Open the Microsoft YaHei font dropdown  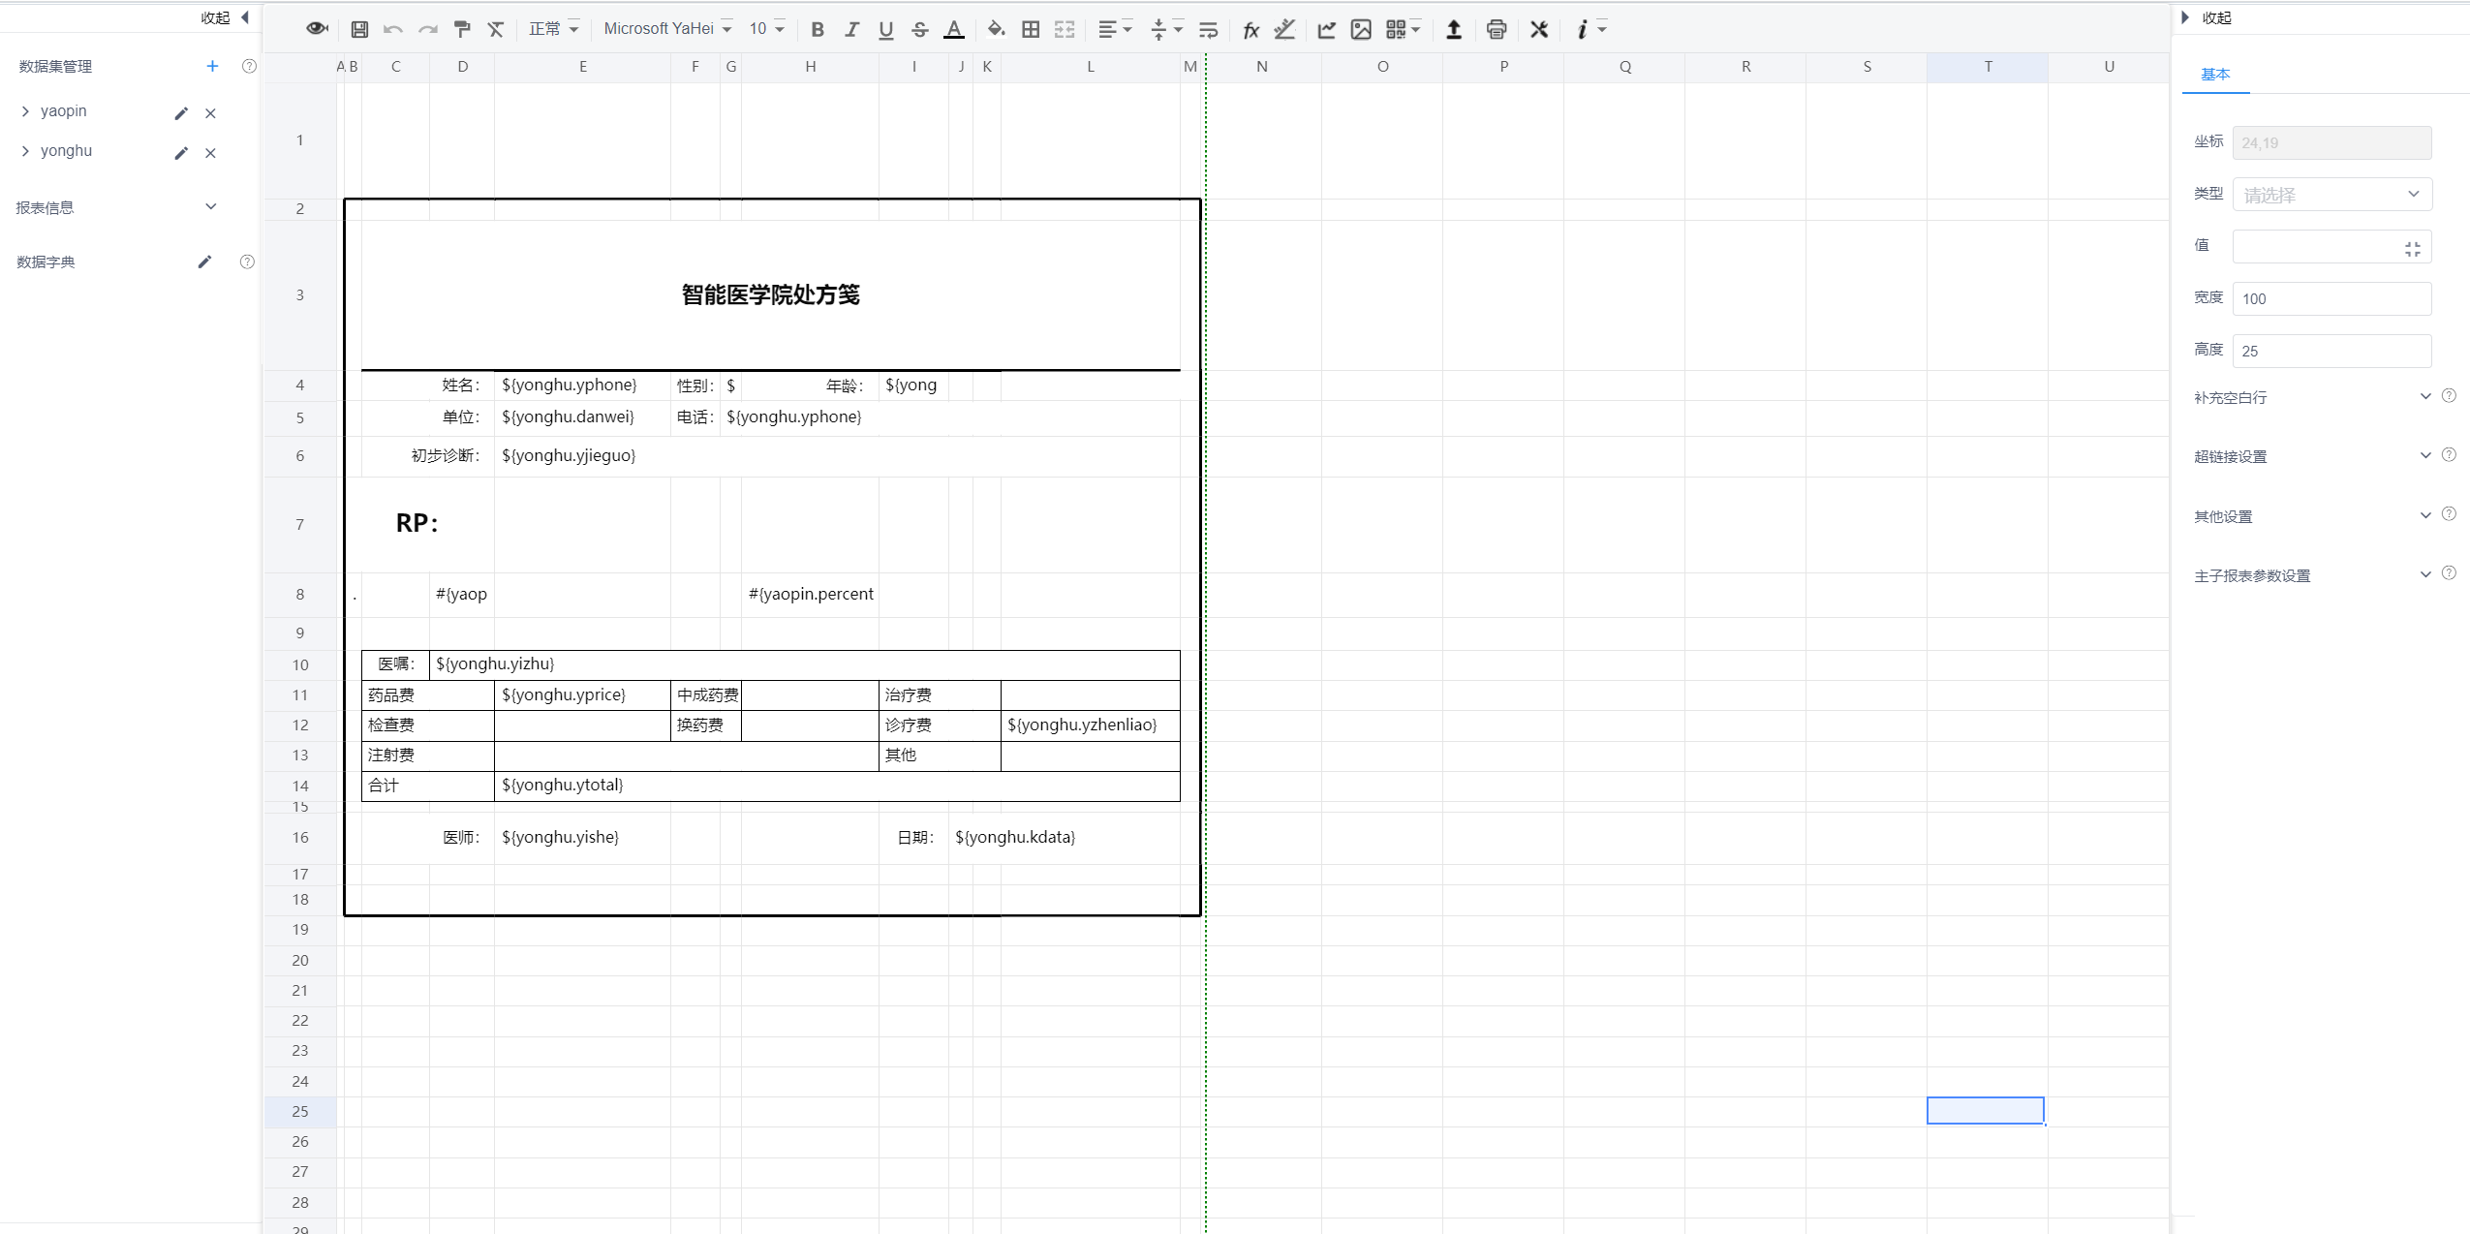click(667, 29)
